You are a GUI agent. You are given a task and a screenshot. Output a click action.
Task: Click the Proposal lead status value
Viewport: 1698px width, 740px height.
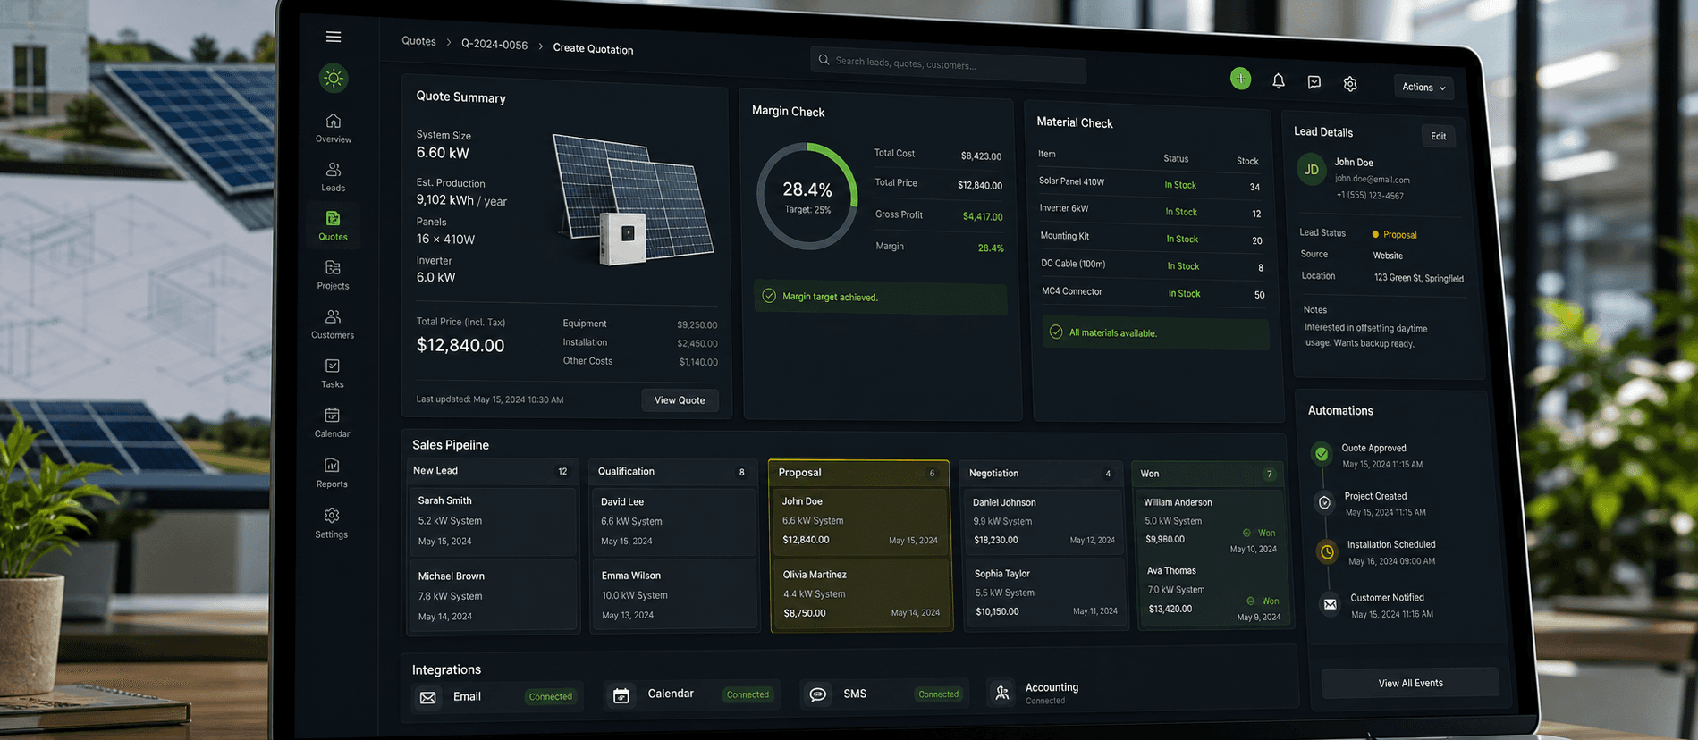pos(1394,235)
